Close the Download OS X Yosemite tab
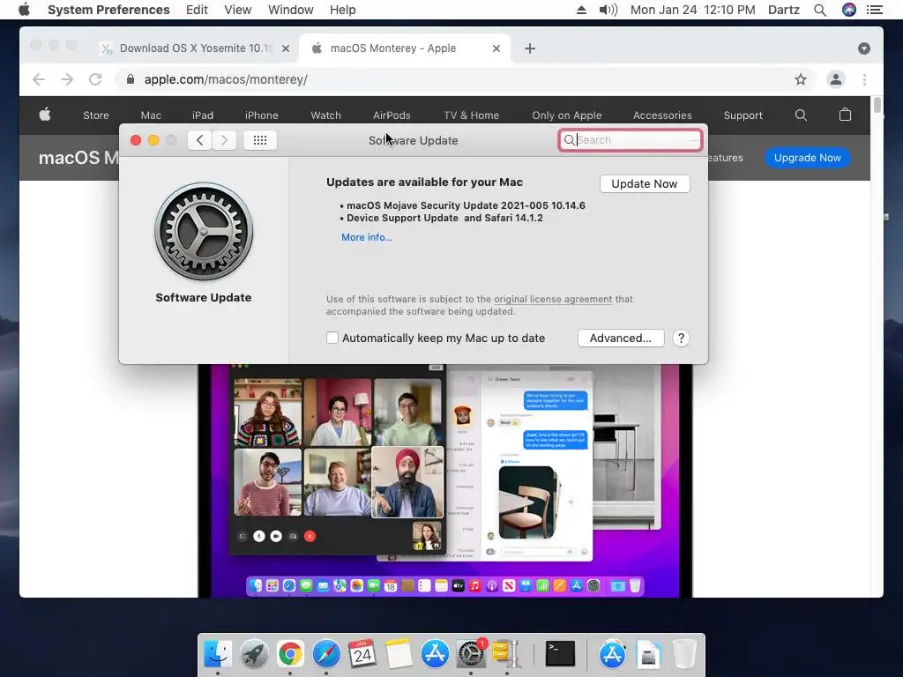This screenshot has width=903, height=677. click(286, 48)
